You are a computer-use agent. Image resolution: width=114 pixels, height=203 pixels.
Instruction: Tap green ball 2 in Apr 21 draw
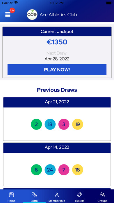click(x=36, y=124)
